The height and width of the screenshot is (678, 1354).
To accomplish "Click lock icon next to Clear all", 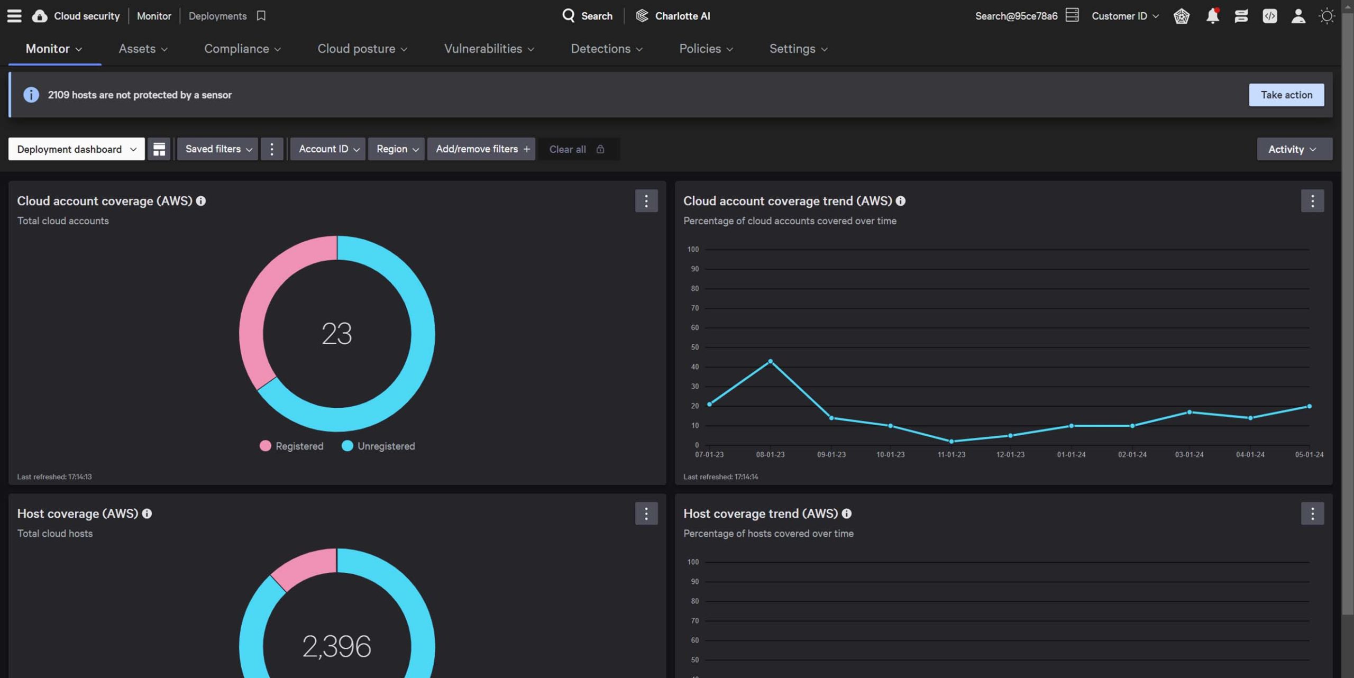I will coord(600,149).
